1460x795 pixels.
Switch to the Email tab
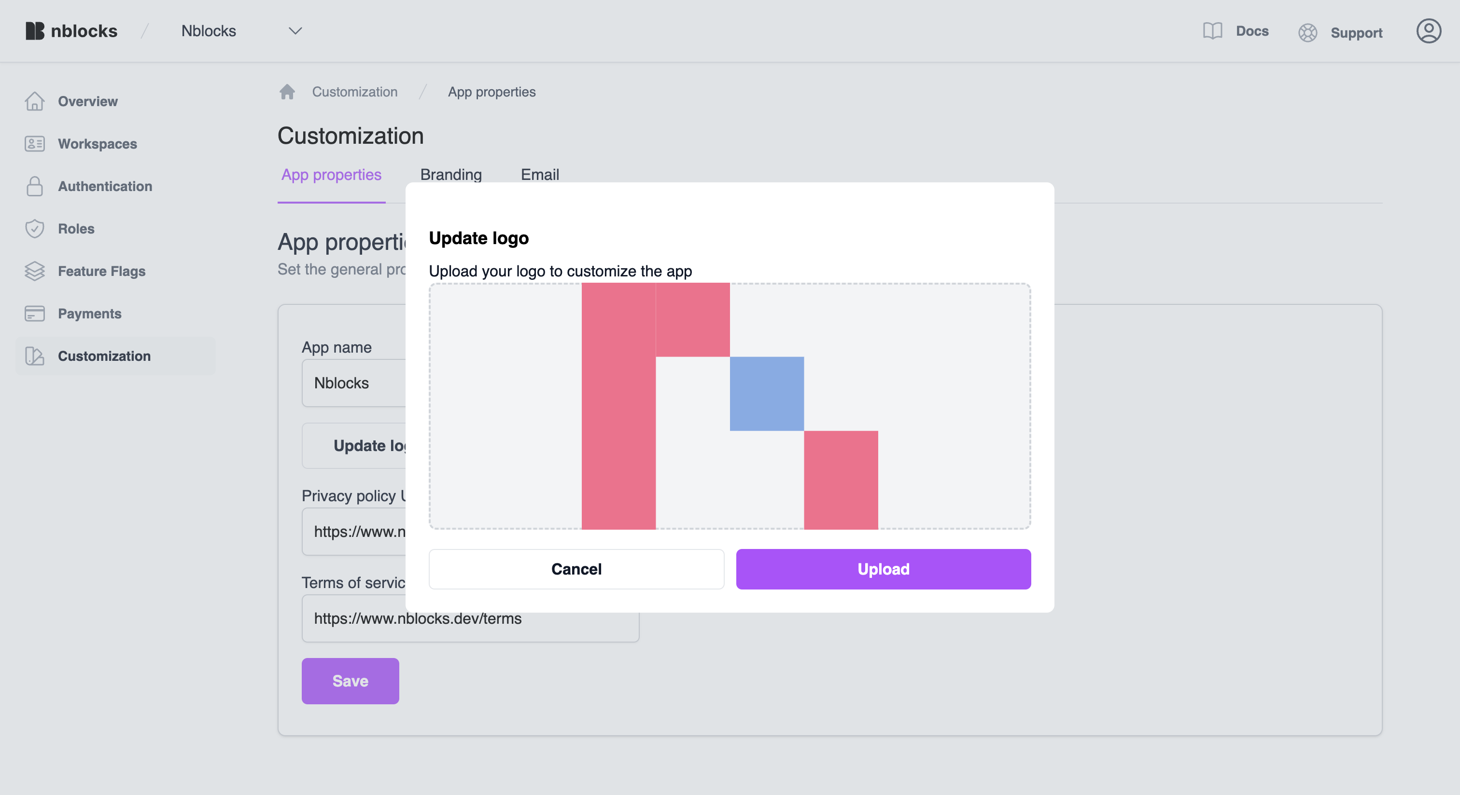540,175
